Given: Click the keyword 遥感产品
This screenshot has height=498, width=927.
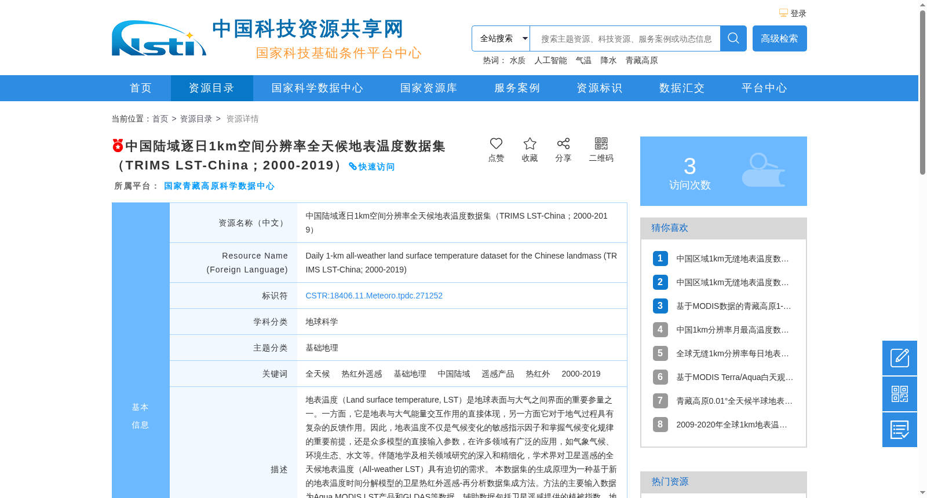Looking at the screenshot, I should coord(498,374).
